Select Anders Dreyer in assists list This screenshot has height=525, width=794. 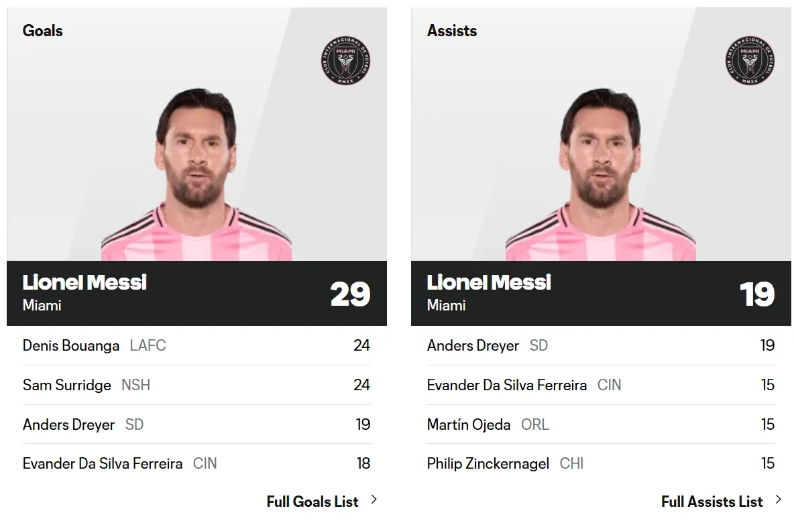pyautogui.click(x=473, y=346)
